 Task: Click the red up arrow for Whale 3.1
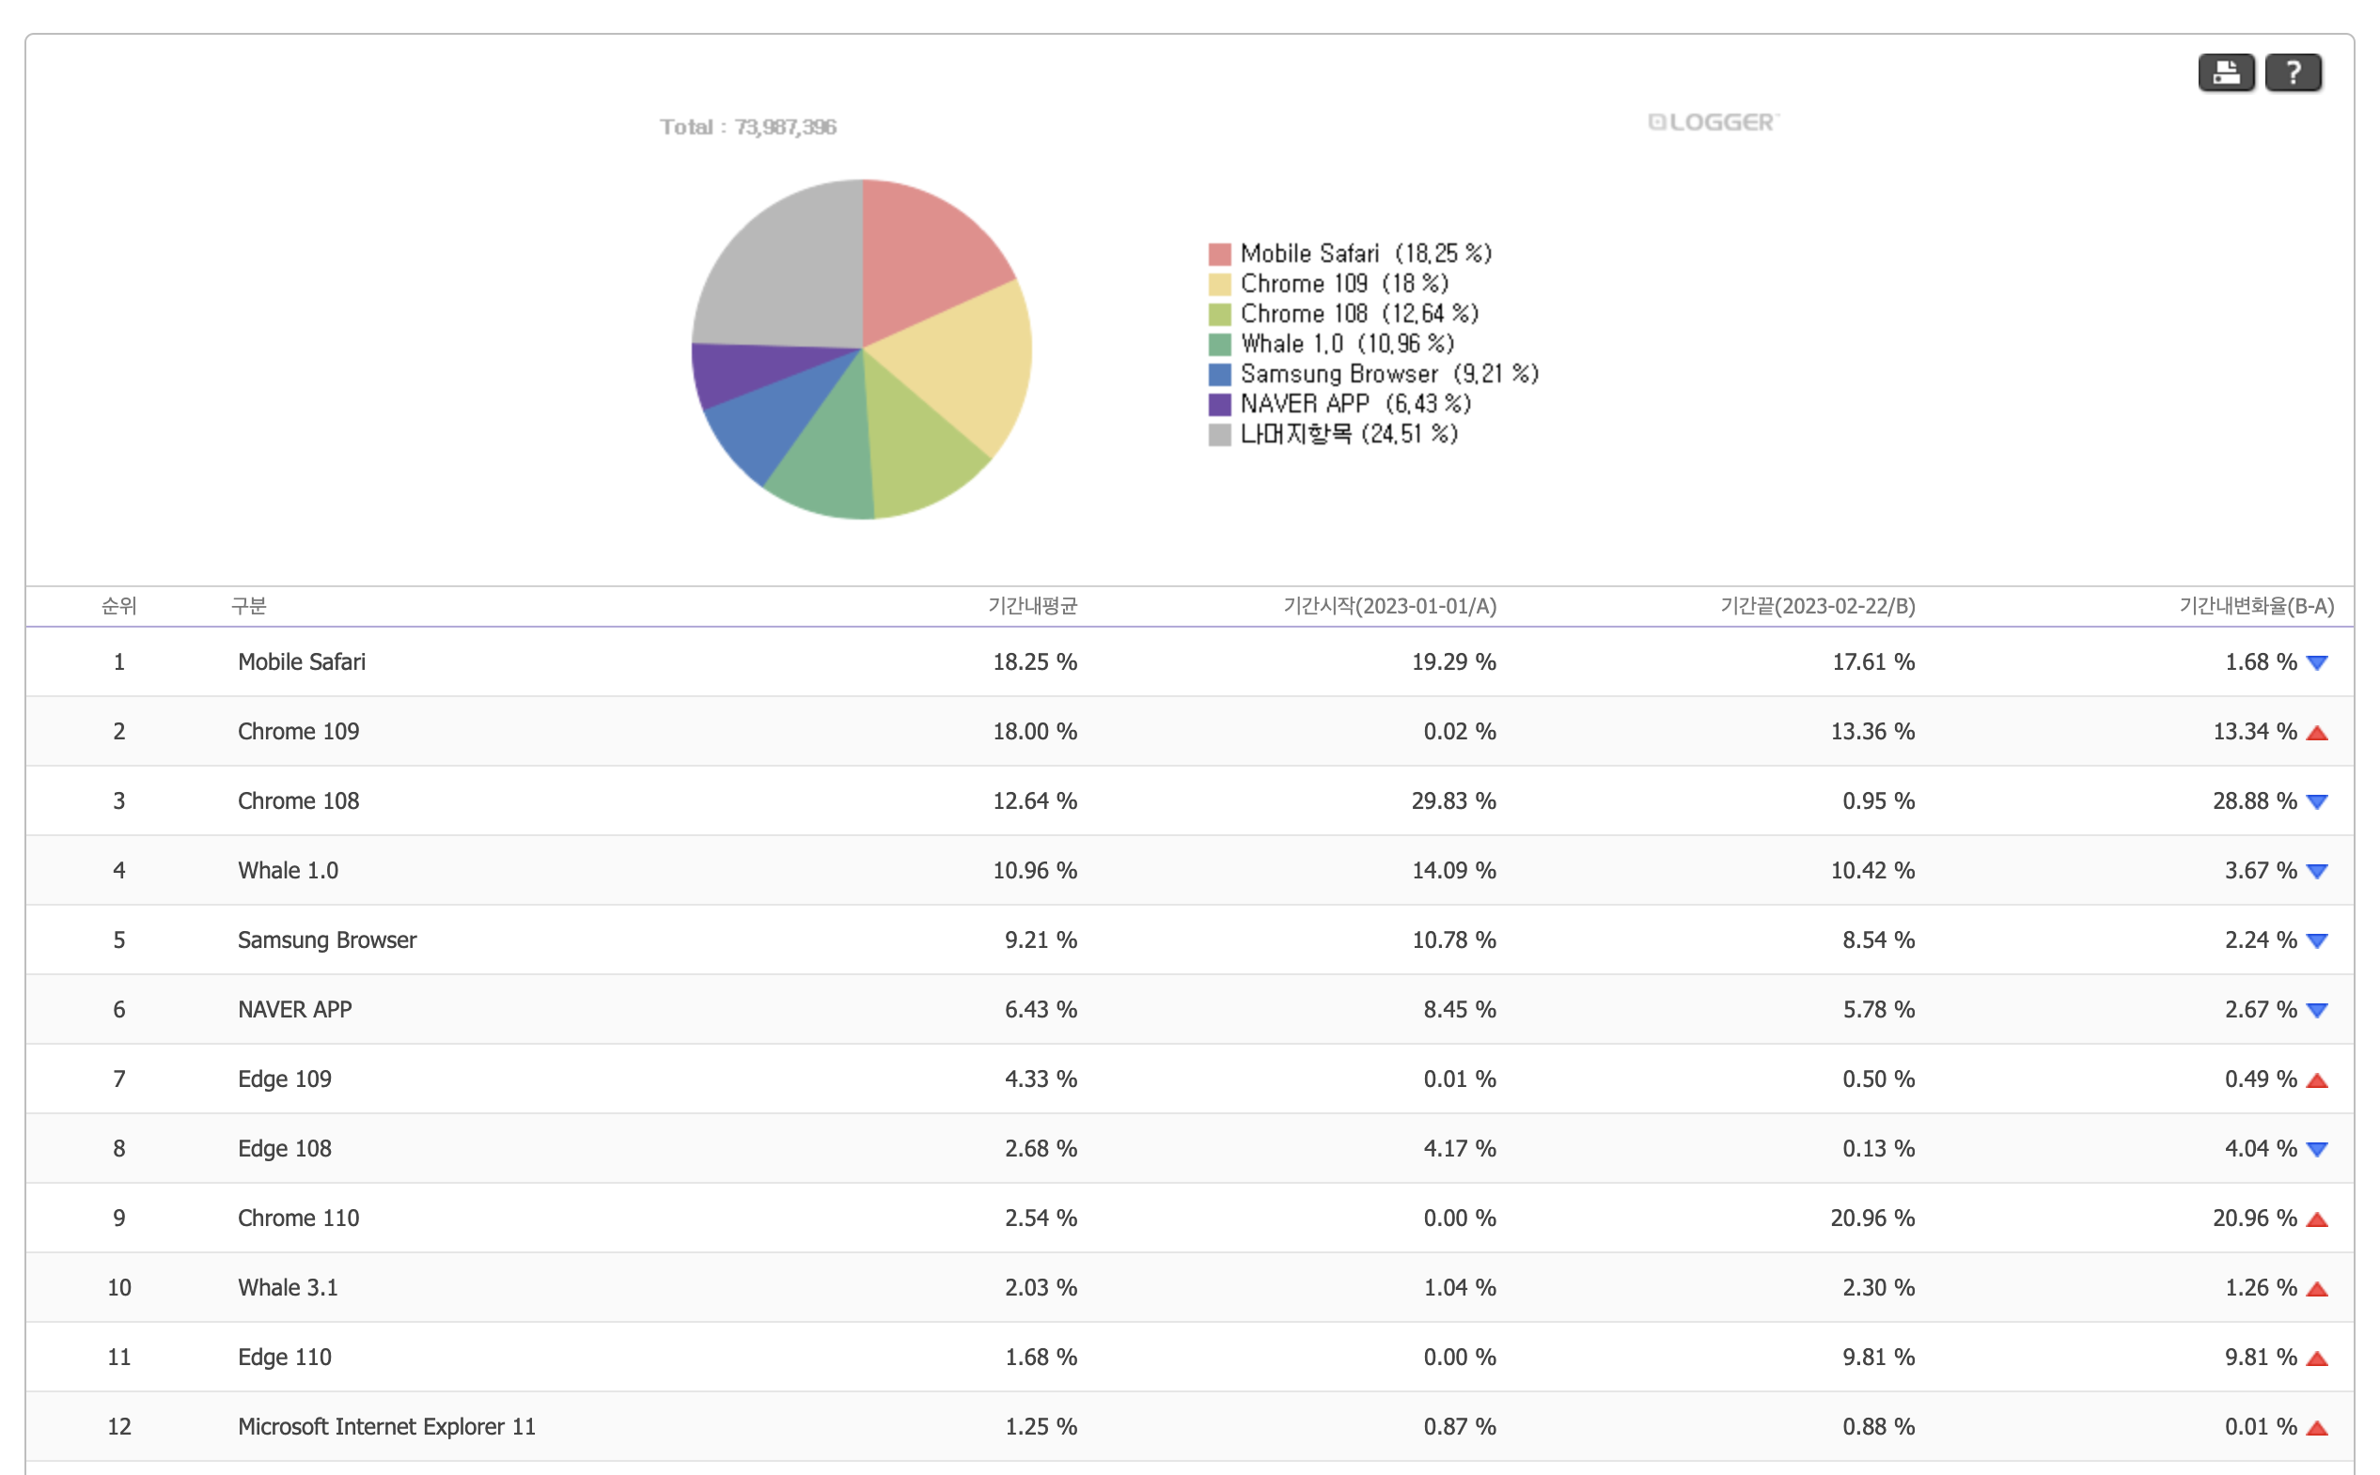[2317, 1289]
